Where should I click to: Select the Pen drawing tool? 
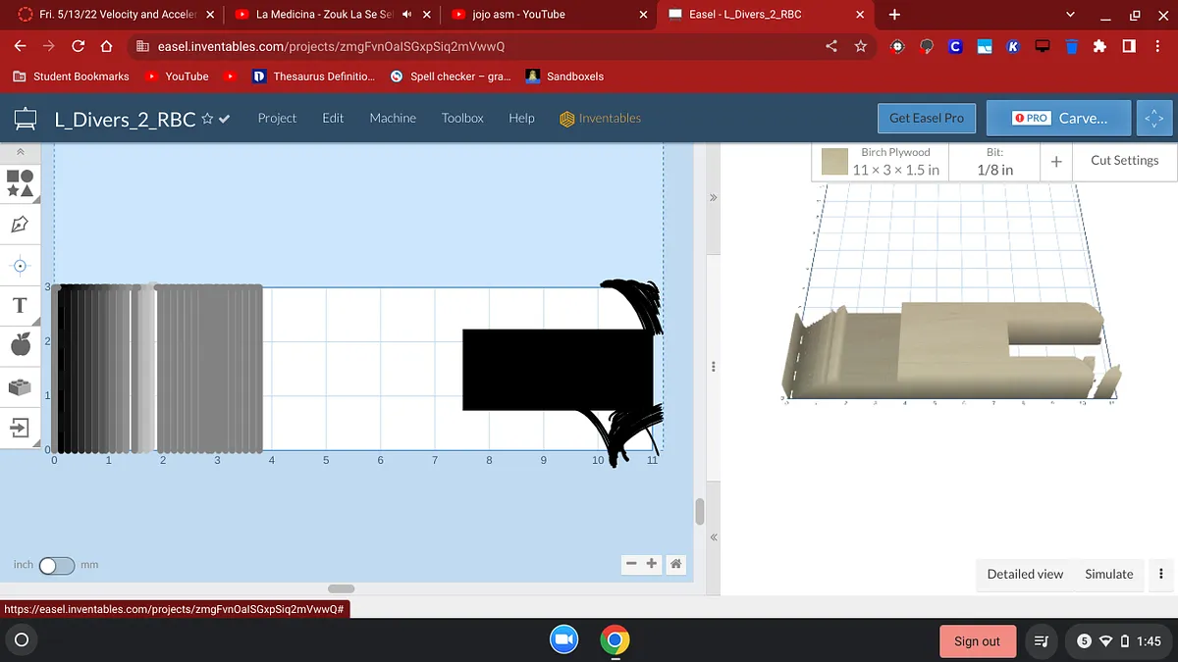20,225
